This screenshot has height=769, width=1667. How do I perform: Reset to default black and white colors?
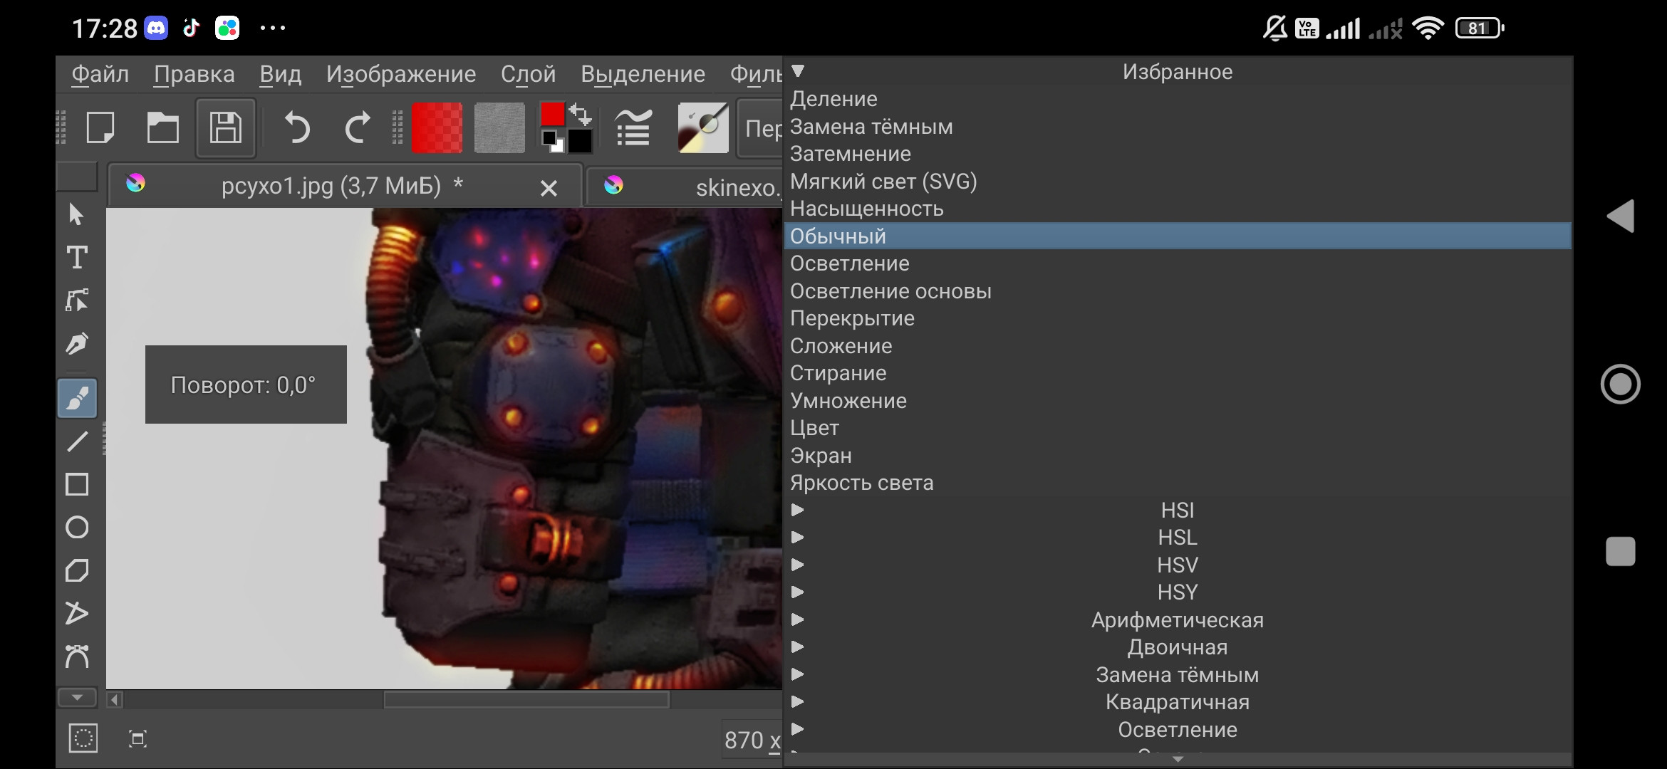coord(552,141)
